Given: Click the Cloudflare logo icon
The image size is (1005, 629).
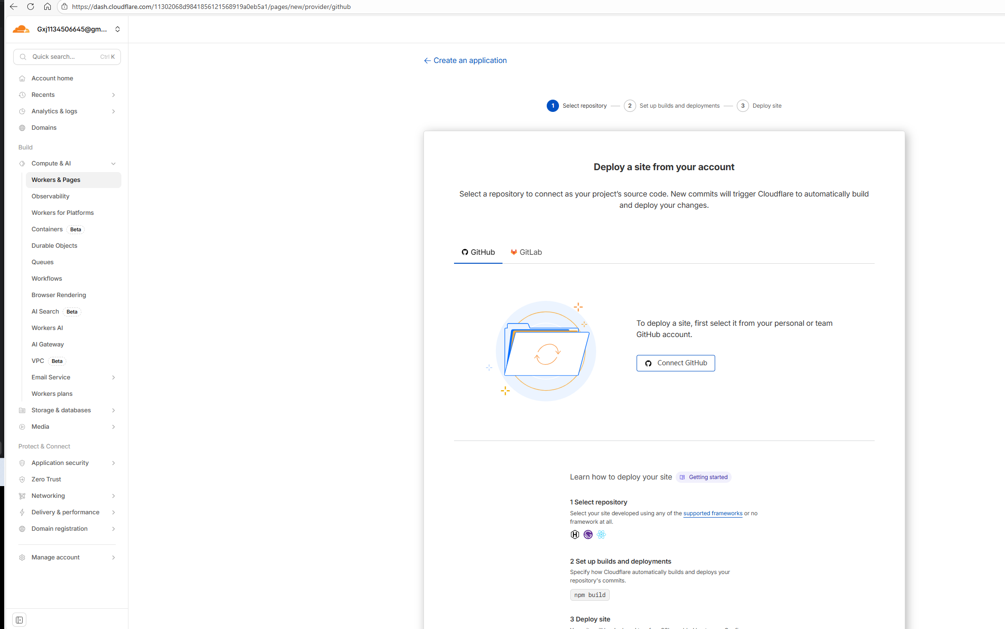Looking at the screenshot, I should click(21, 29).
